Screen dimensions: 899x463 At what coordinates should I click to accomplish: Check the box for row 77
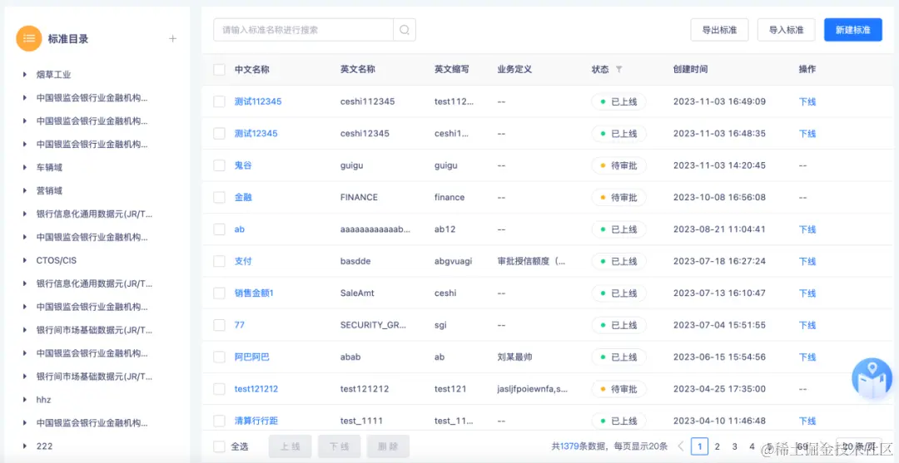coord(219,325)
